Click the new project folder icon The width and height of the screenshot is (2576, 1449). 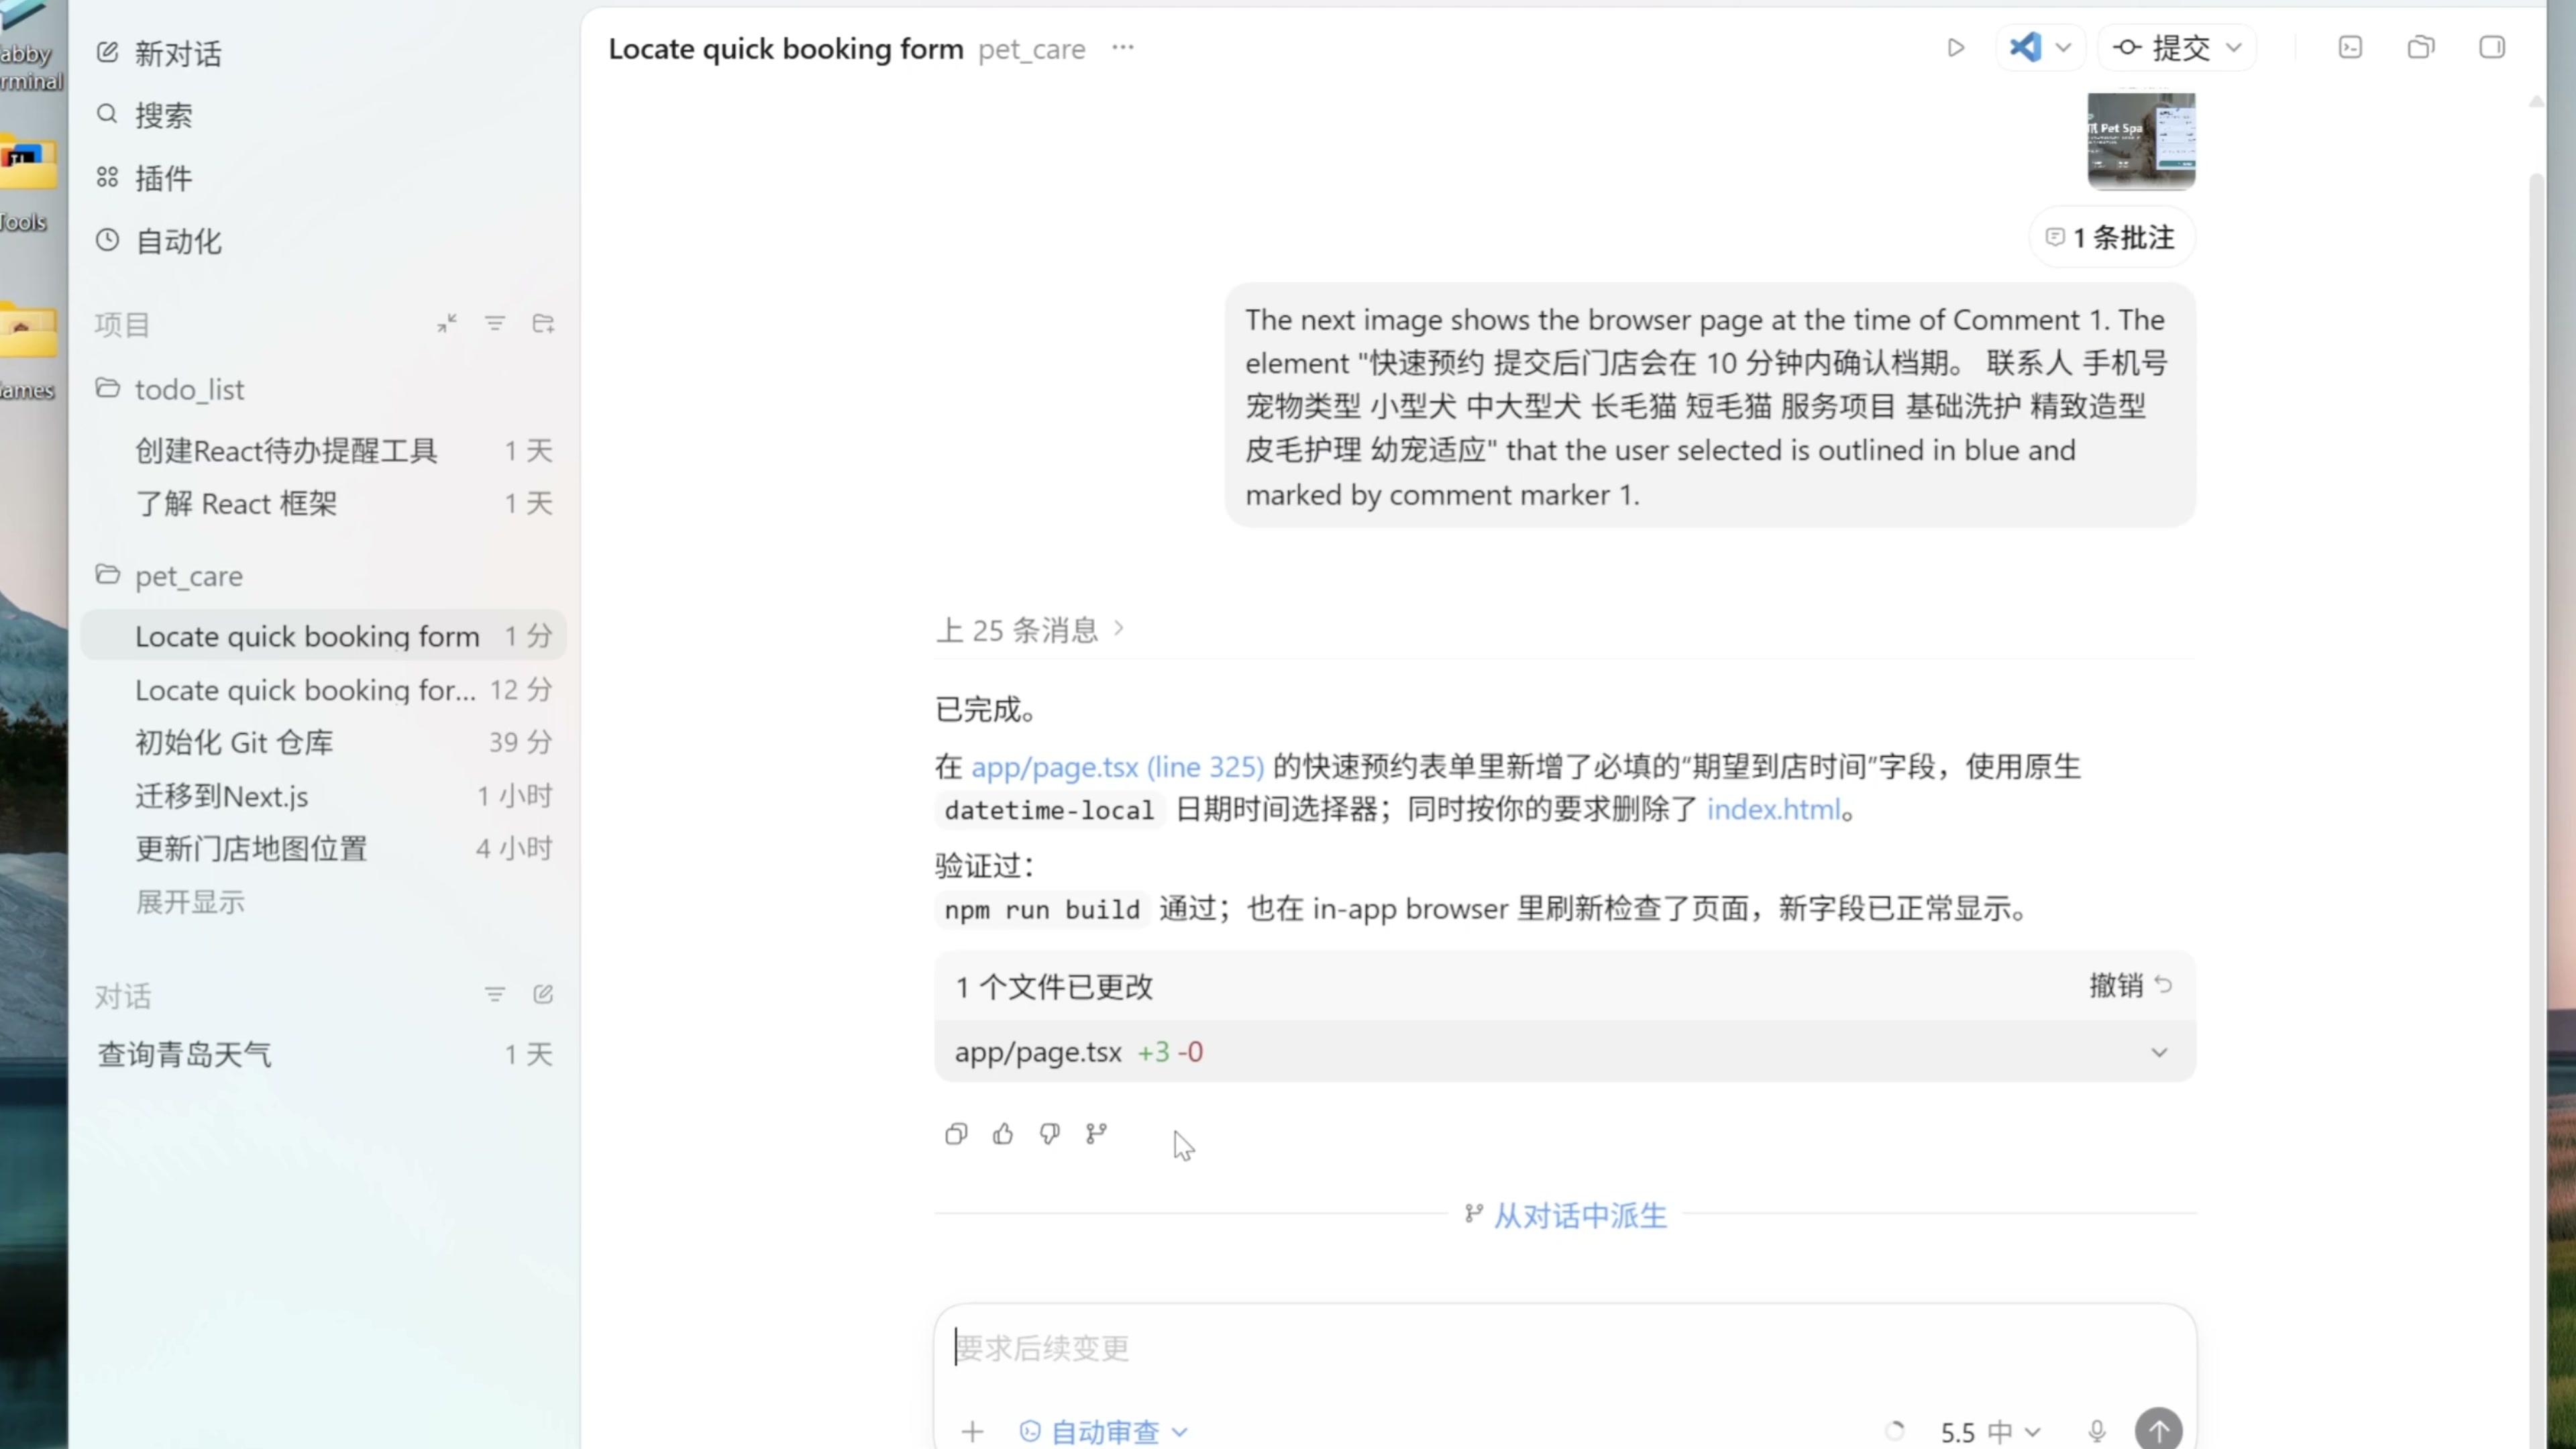[x=543, y=324]
